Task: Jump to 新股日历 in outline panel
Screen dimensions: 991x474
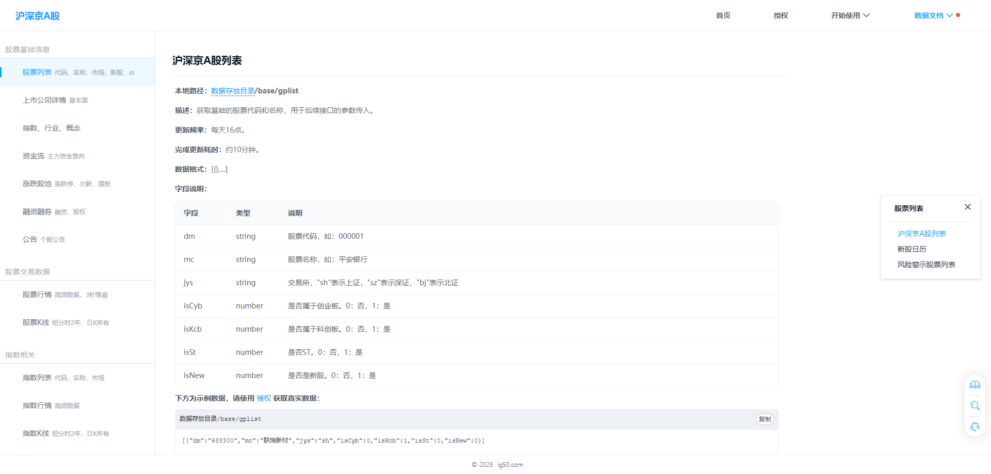Action: tap(912, 249)
